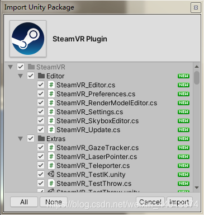Click the C# script icon beside SteamVR_Settings.cs
Screen dimensions: 204x215
51,111
